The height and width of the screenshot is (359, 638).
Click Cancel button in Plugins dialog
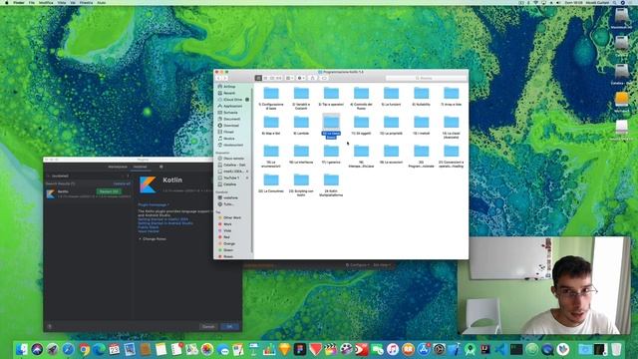[x=208, y=326]
